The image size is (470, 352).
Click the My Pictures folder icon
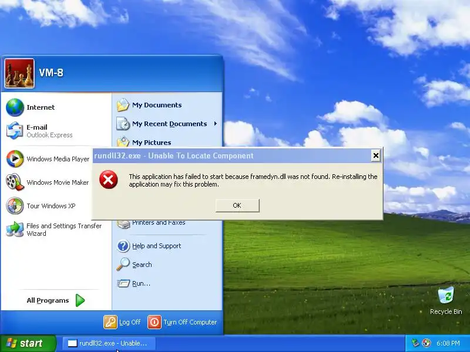point(123,141)
